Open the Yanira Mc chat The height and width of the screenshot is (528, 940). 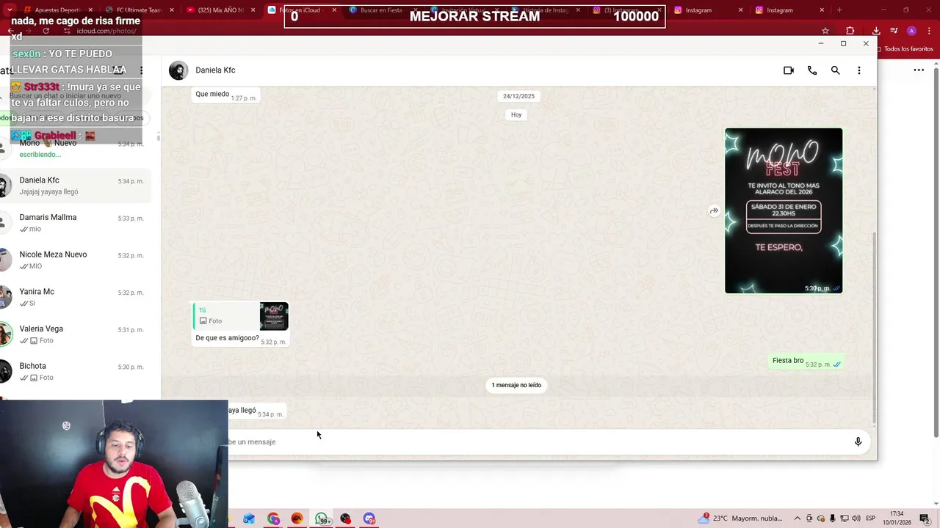[x=76, y=297]
